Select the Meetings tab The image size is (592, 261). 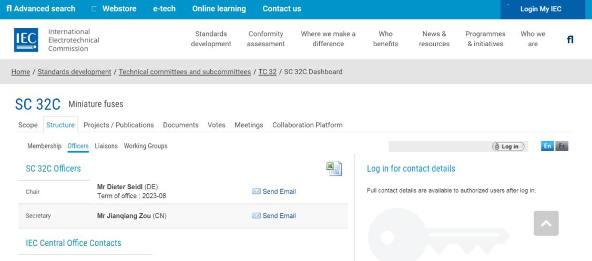(x=249, y=125)
